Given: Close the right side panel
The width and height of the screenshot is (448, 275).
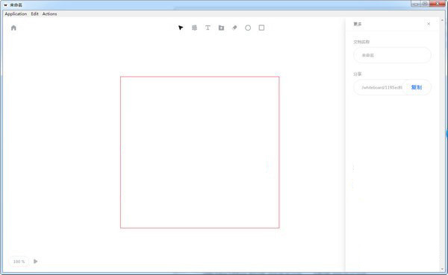Looking at the screenshot, I should pyautogui.click(x=429, y=24).
